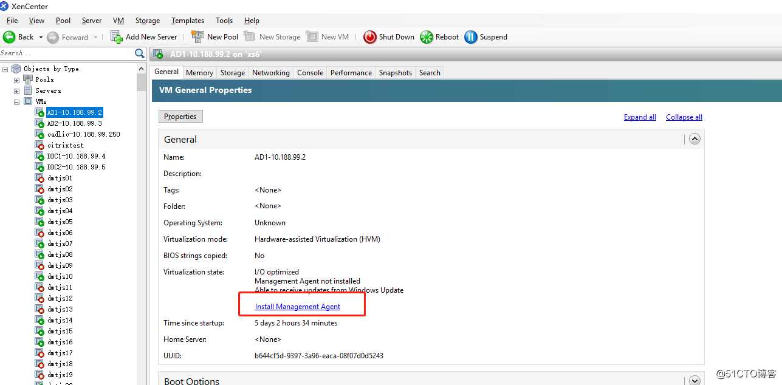Switch to the Performance tab
This screenshot has height=385, width=782.
pyautogui.click(x=351, y=73)
